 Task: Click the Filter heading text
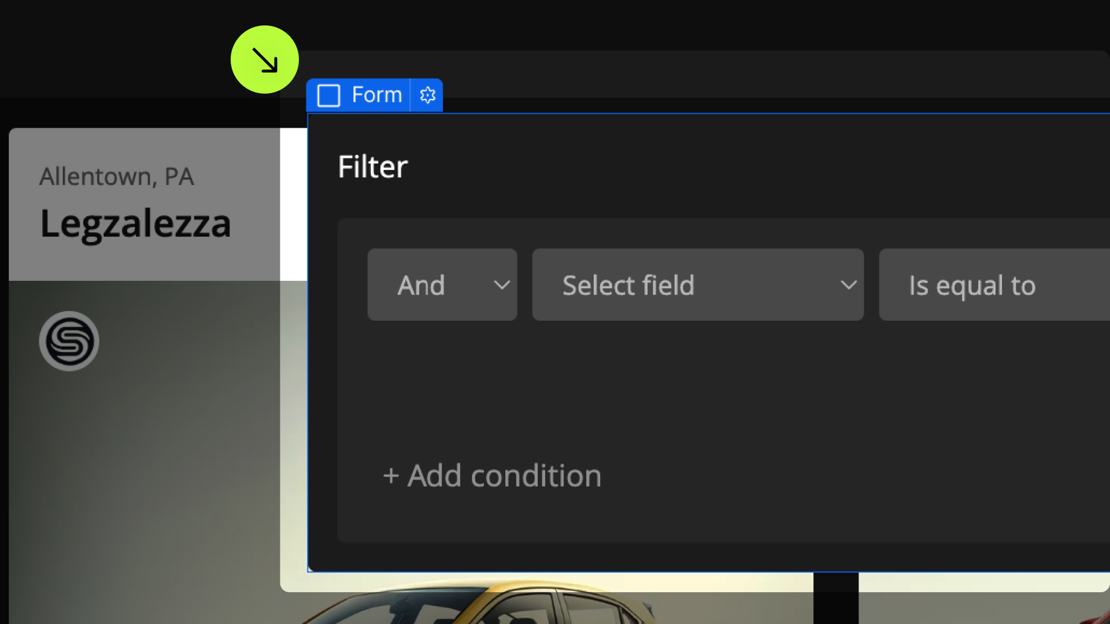point(373,167)
